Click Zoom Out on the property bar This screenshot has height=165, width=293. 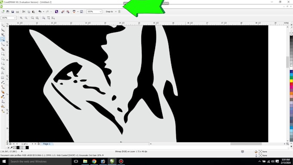[x=26, y=18]
